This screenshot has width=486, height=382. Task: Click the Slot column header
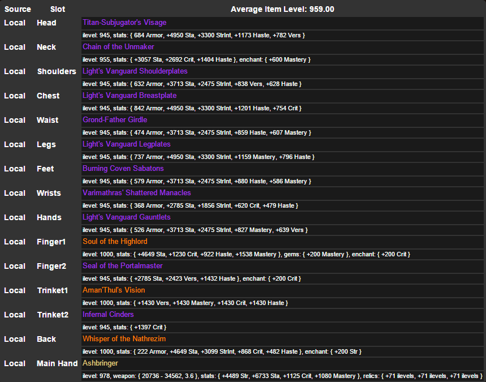[58, 9]
